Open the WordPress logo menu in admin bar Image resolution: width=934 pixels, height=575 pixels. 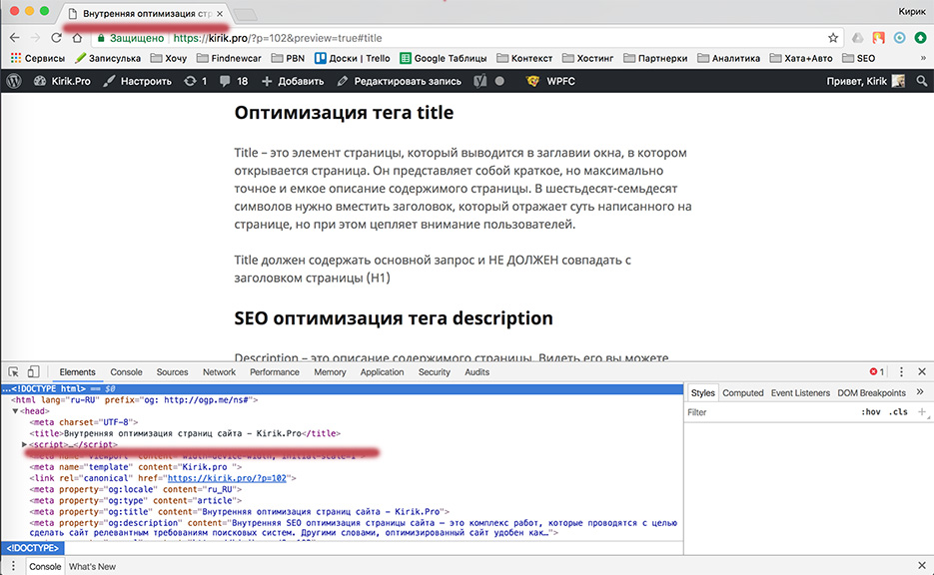tap(14, 81)
